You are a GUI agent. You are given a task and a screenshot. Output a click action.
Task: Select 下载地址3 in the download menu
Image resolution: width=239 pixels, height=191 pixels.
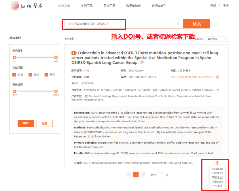217,182
